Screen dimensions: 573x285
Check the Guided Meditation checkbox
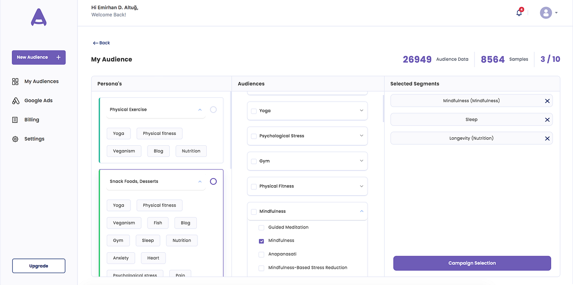(261, 228)
